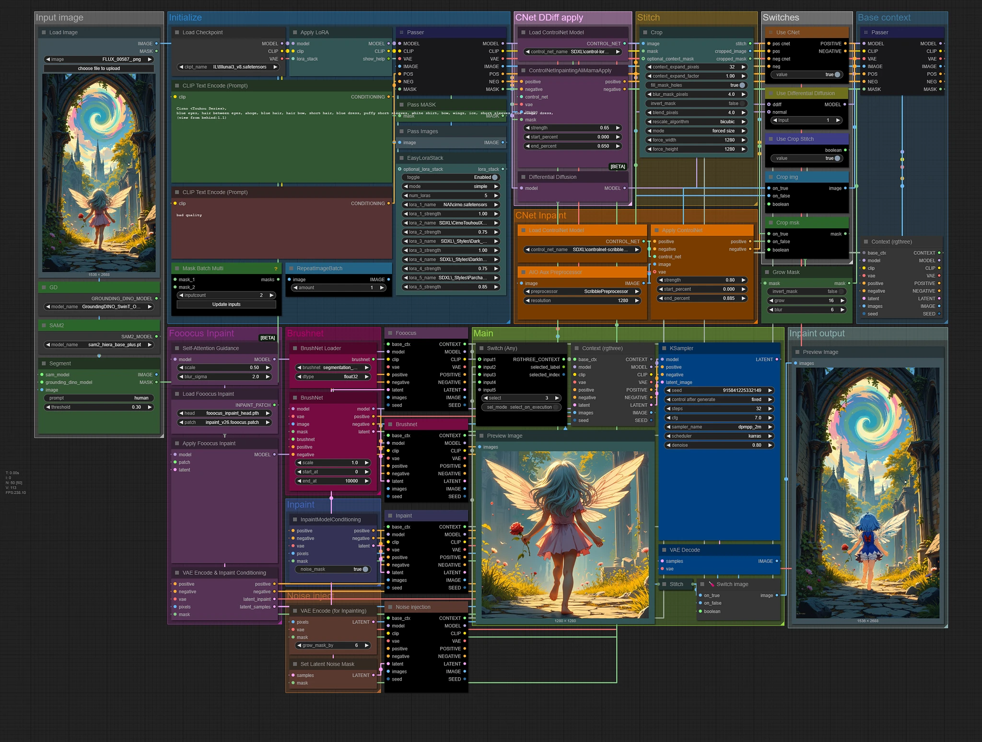Viewport: 982px width, 742px height.
Task: Collapse the Use Crop Stitch node via title dot
Action: coord(771,139)
